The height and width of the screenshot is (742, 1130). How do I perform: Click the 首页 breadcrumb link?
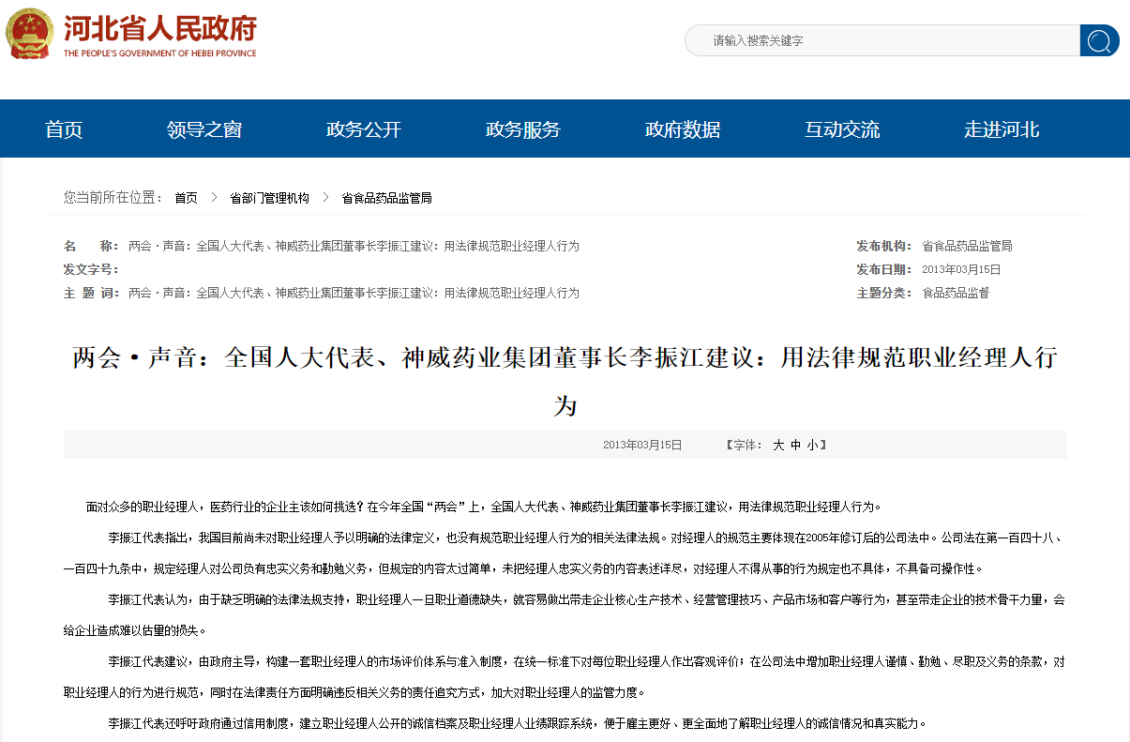(186, 198)
